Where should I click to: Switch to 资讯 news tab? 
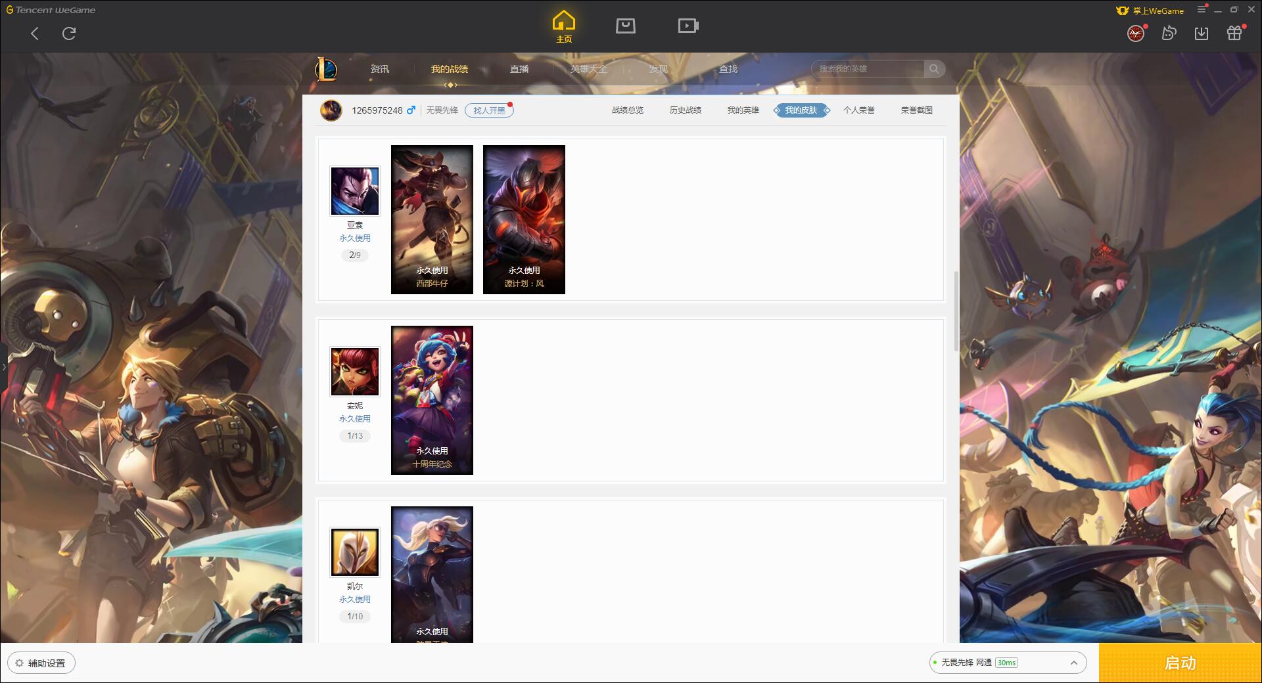380,69
